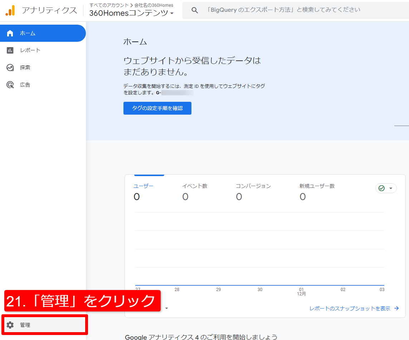409x340 pixels.
Task: Switch to the コンバージョン metric tab
Action: point(253,186)
